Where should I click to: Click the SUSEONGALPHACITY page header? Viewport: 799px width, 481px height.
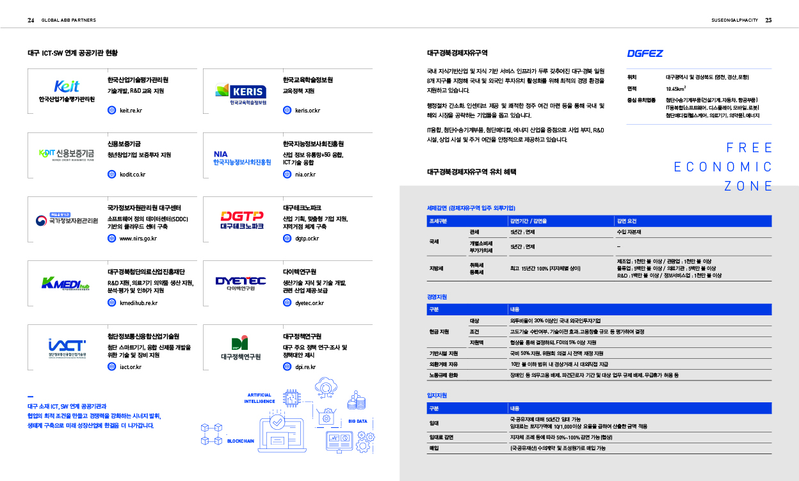pyautogui.click(x=734, y=20)
